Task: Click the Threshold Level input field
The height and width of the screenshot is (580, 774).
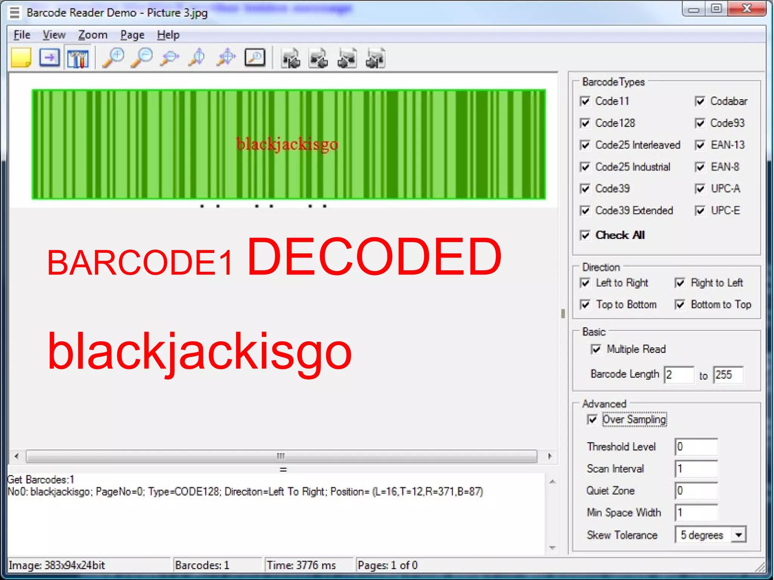Action: point(696,447)
